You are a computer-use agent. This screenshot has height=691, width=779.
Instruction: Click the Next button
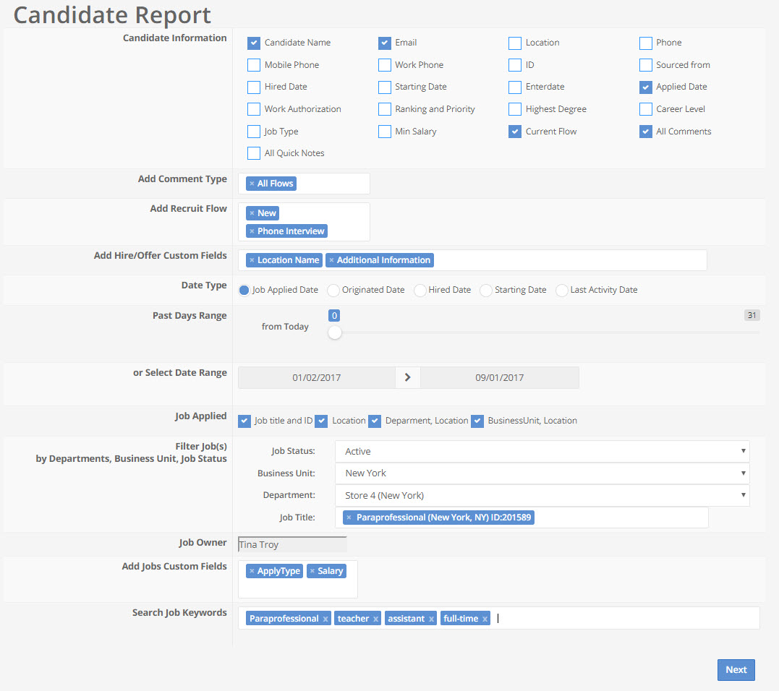point(736,669)
